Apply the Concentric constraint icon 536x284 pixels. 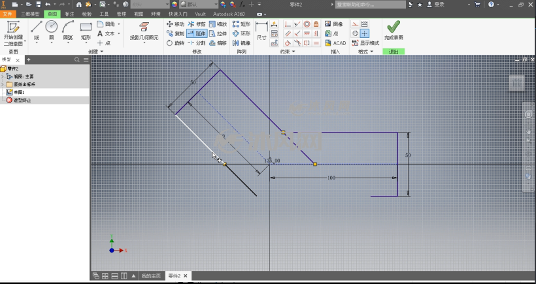pos(307,24)
